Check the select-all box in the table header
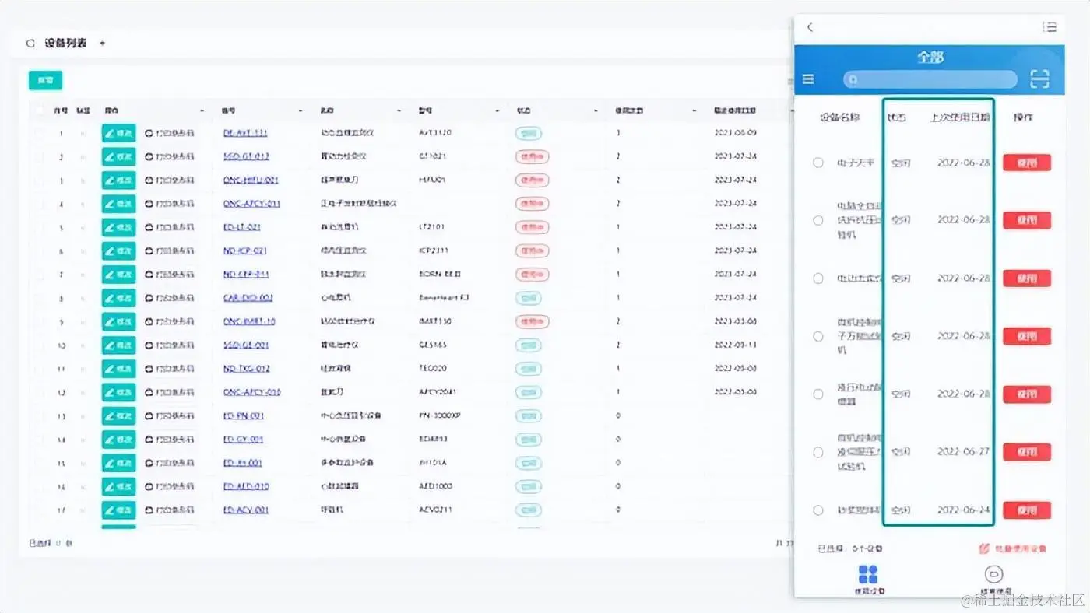Image resolution: width=1090 pixels, height=613 pixels. coord(40,110)
